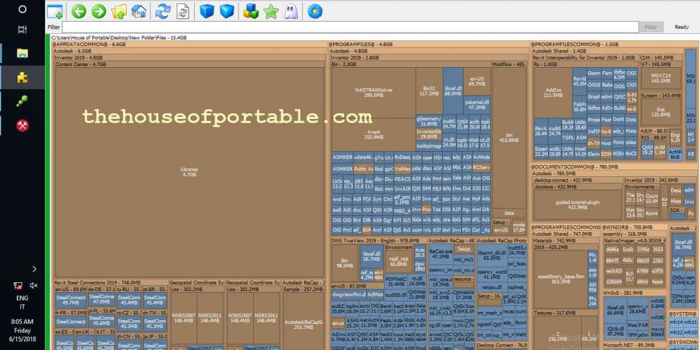Click the muted speaker icon in the tray

click(x=34, y=285)
